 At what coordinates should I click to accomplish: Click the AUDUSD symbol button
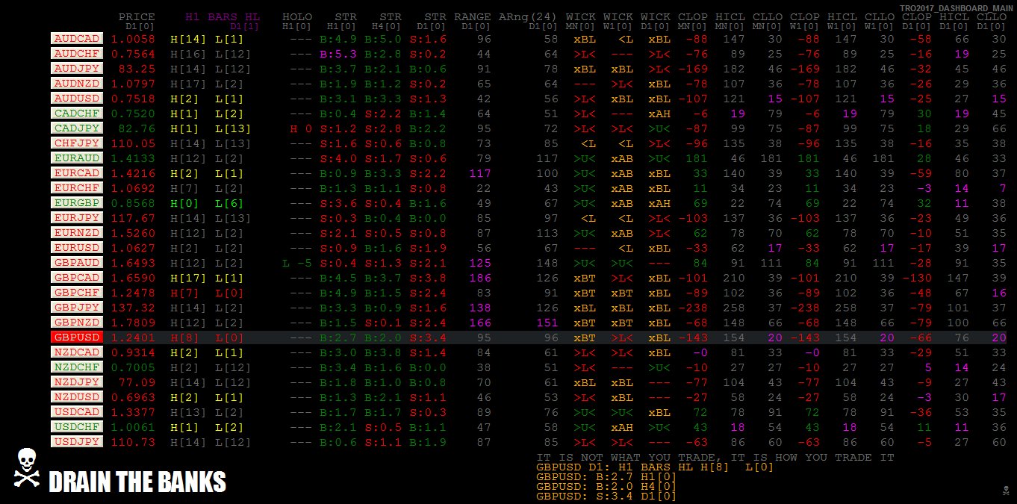pos(77,98)
